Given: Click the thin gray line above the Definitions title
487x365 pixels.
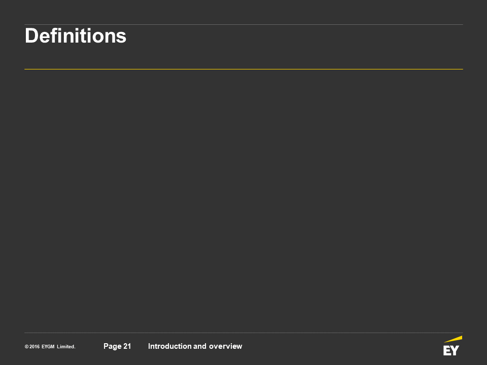Looking at the screenshot, I should point(243,24).
